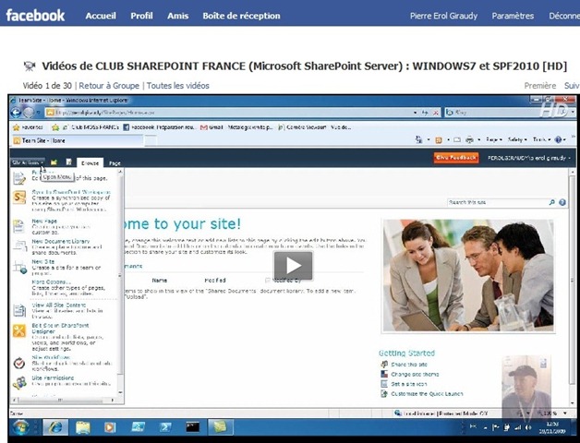This screenshot has width=580, height=443.
Task: Click the IE forward arrow button
Action: click(29, 113)
